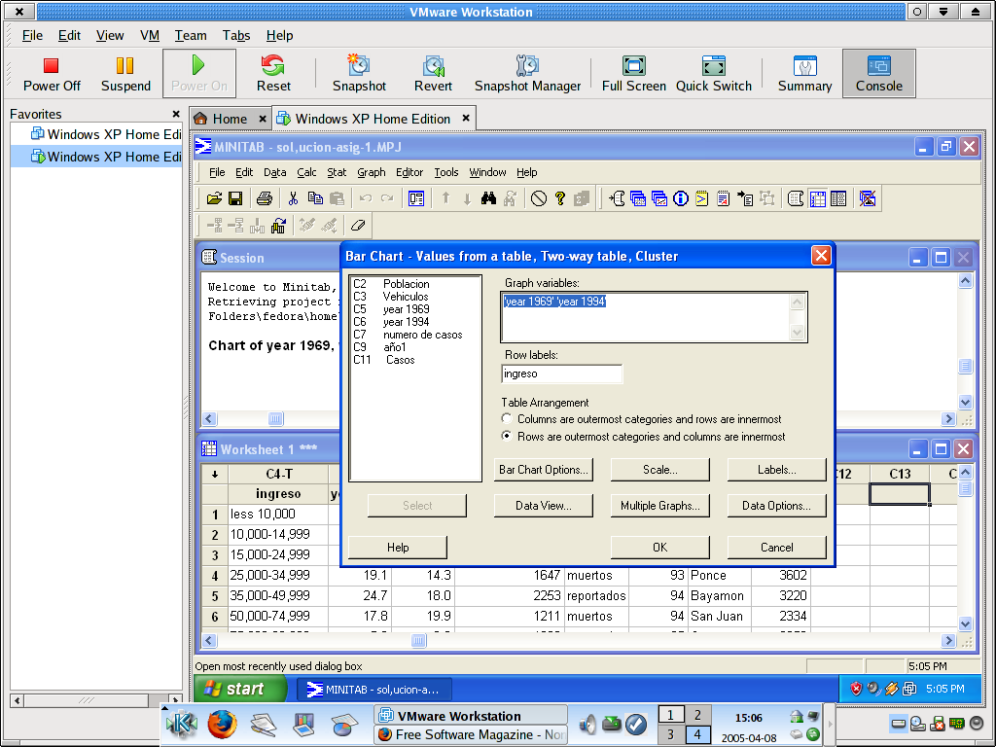
Task: Click the 'San Juan' cell in worksheet
Action: point(720,616)
